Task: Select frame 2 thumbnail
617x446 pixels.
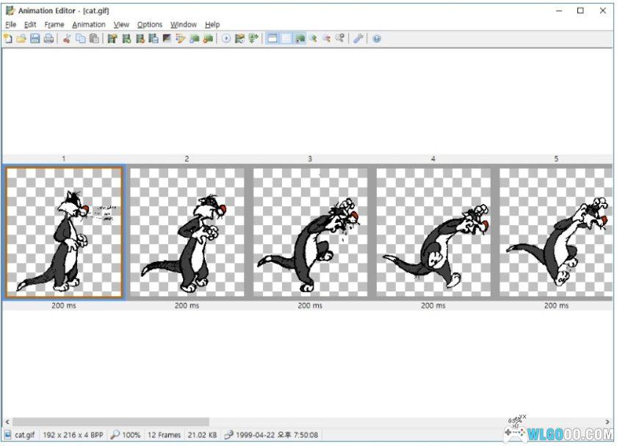Action: [187, 232]
